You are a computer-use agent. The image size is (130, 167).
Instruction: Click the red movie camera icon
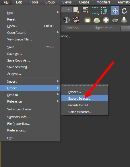[x=76, y=20]
